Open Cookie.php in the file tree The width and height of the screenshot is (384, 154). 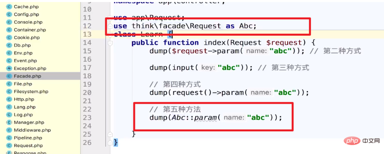click(27, 38)
